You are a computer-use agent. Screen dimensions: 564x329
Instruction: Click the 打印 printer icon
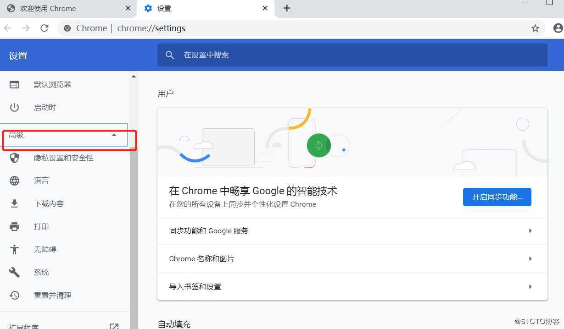15,226
